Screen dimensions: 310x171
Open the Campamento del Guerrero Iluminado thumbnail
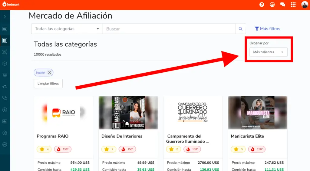click(193, 113)
